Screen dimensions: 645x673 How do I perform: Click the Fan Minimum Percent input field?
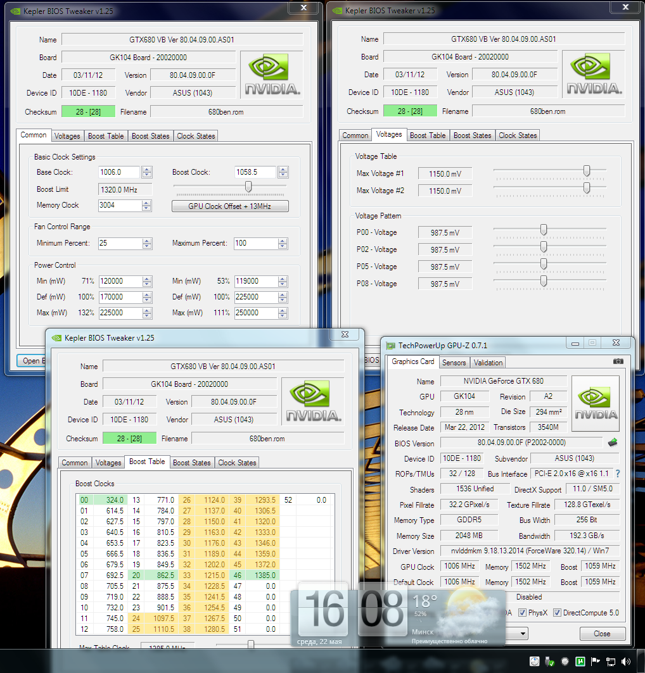click(x=119, y=243)
